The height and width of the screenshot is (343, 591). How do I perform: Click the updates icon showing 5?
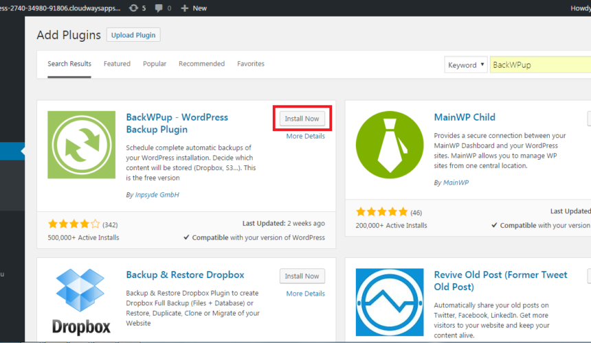tap(137, 8)
